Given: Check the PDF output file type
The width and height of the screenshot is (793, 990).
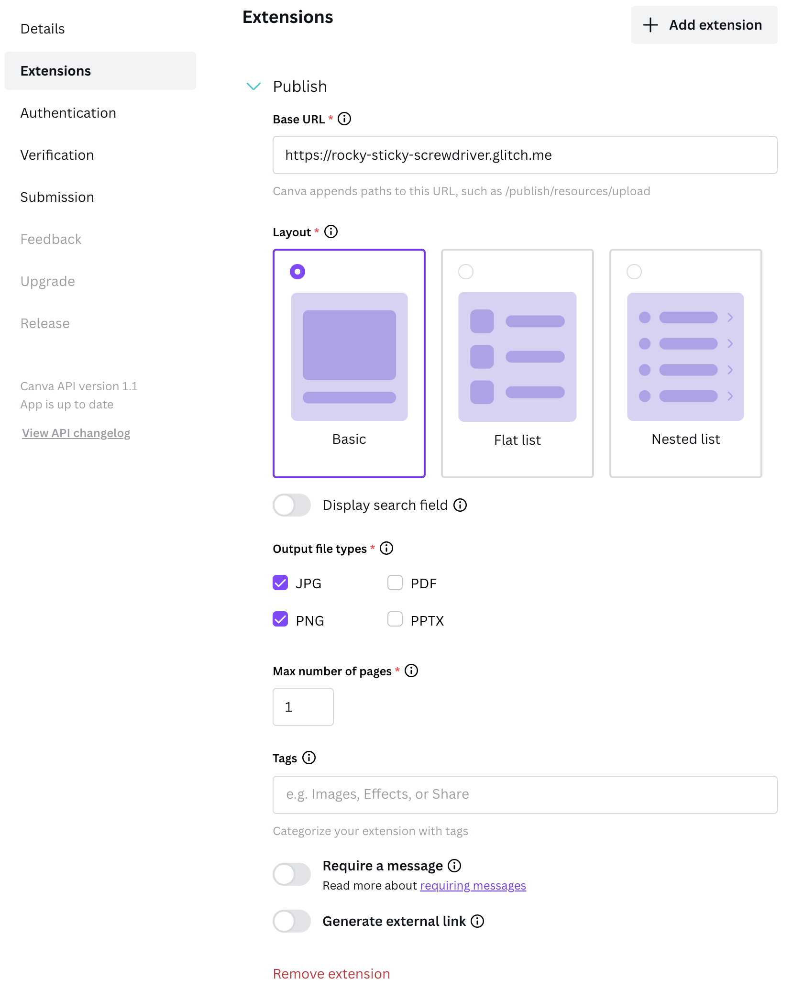Looking at the screenshot, I should coord(395,583).
